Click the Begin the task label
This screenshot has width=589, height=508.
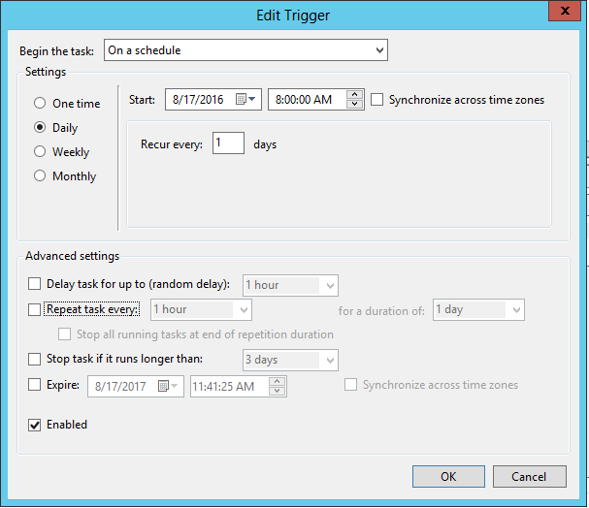(x=56, y=51)
